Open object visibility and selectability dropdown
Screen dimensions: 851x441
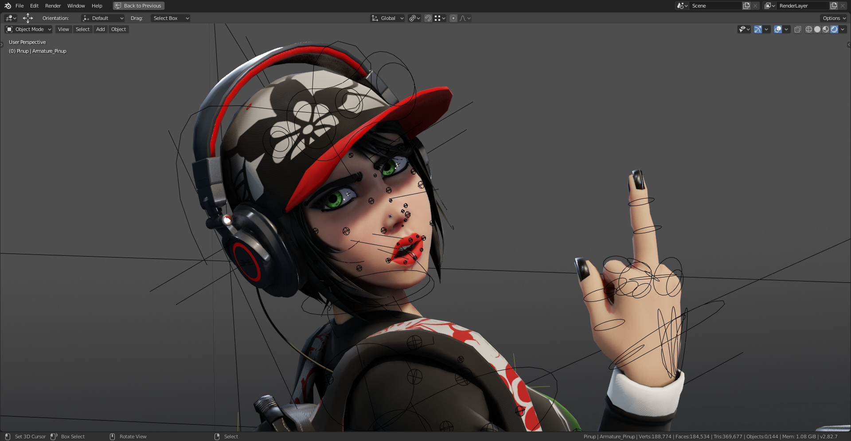(x=744, y=29)
